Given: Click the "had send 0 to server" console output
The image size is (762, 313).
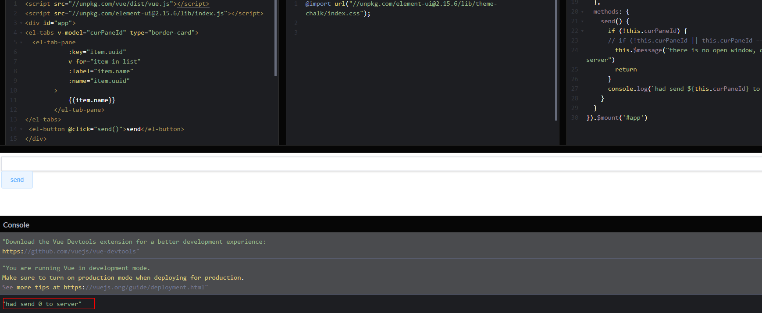Looking at the screenshot, I should click(x=43, y=304).
